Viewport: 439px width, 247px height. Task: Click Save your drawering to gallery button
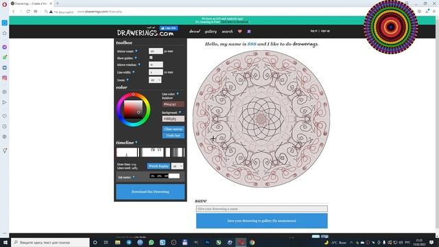click(262, 221)
